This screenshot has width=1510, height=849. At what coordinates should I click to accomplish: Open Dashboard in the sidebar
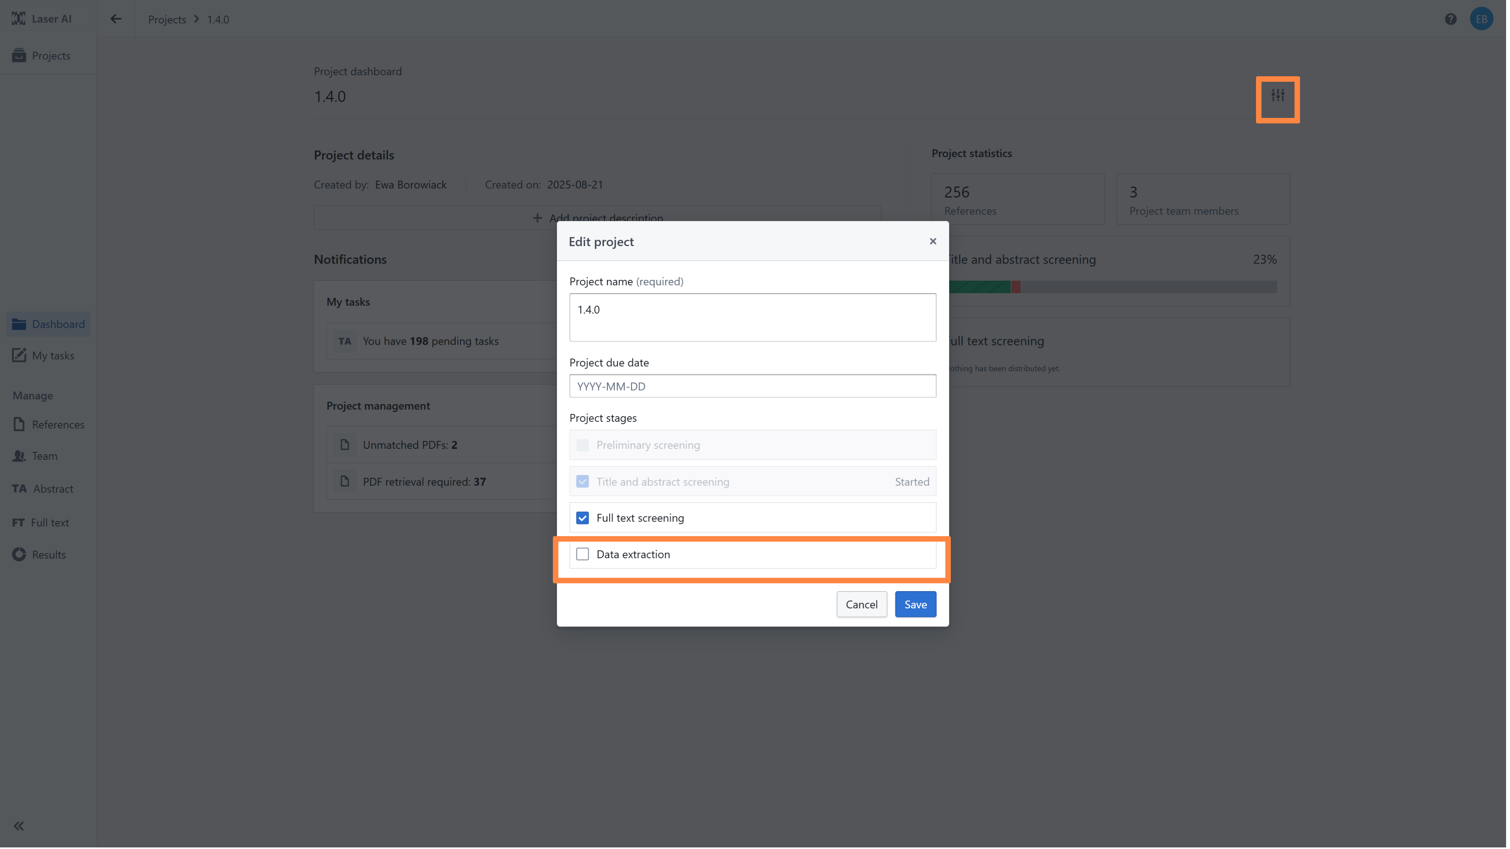49,325
